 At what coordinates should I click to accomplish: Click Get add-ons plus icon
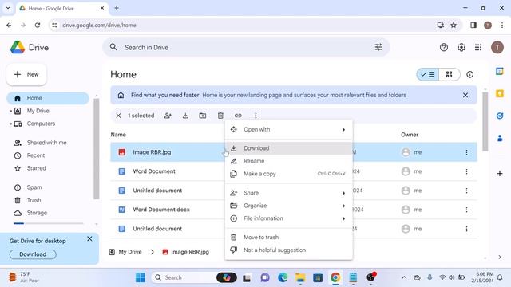(500, 174)
